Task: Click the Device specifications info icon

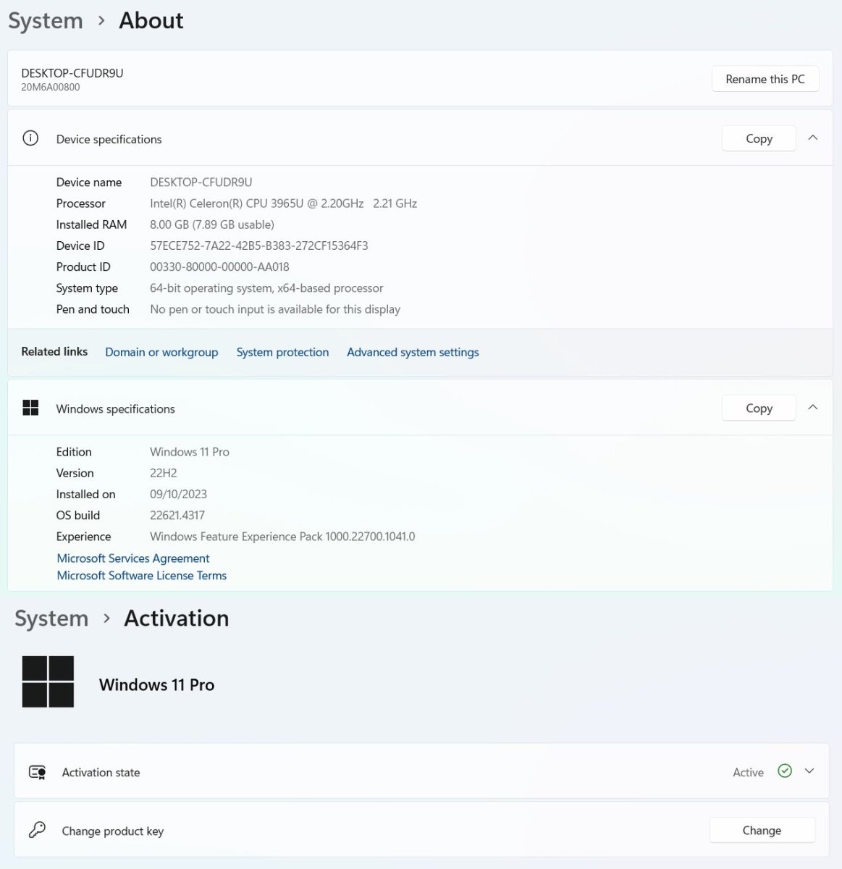Action: 30,138
